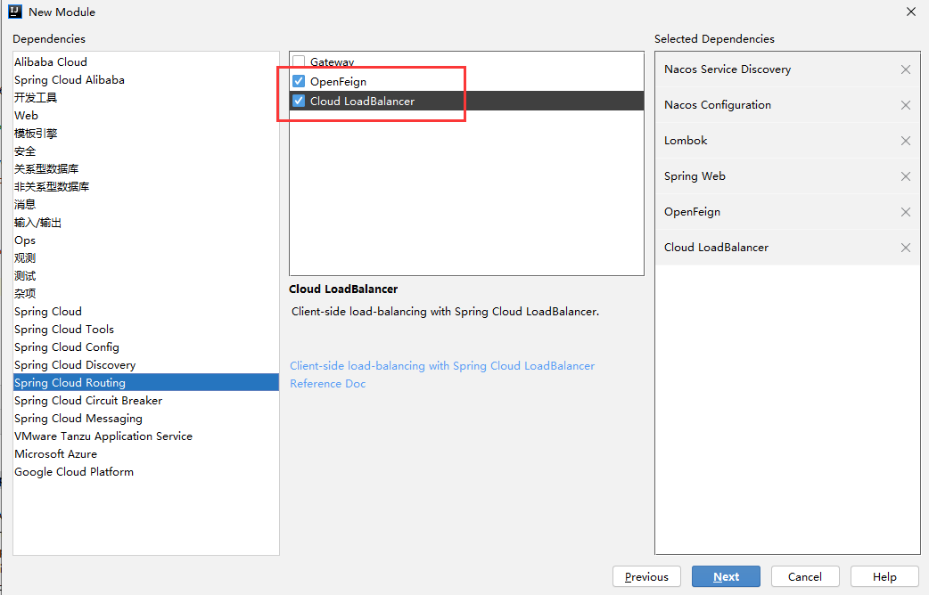Open the 开发工具 dependency category
This screenshot has width=929, height=595.
pyautogui.click(x=145, y=98)
